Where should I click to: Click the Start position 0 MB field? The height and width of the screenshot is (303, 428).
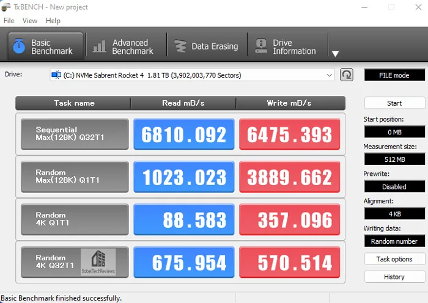pos(394,132)
